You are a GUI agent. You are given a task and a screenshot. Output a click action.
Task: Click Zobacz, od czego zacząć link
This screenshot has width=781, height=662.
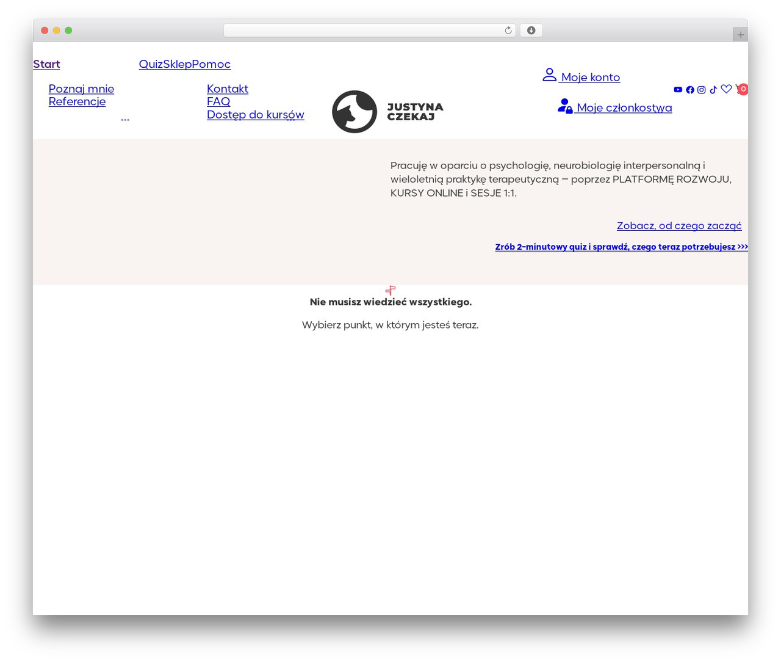pyautogui.click(x=679, y=225)
